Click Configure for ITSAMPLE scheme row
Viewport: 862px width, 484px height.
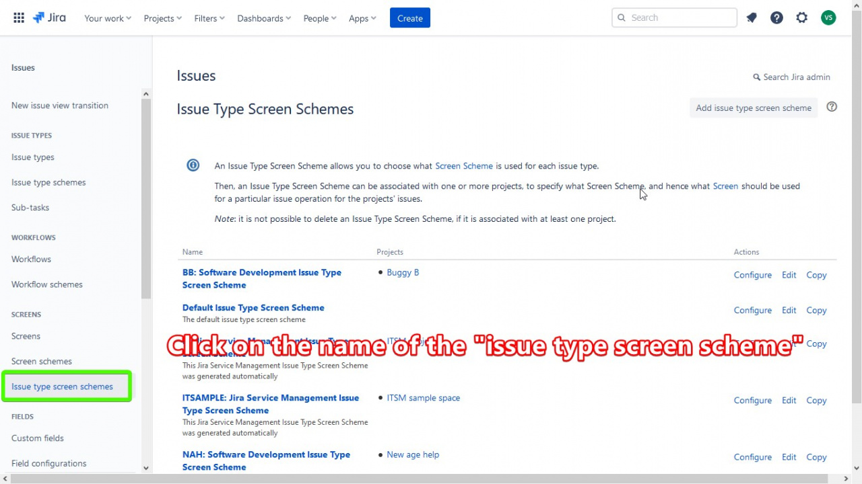(x=753, y=401)
